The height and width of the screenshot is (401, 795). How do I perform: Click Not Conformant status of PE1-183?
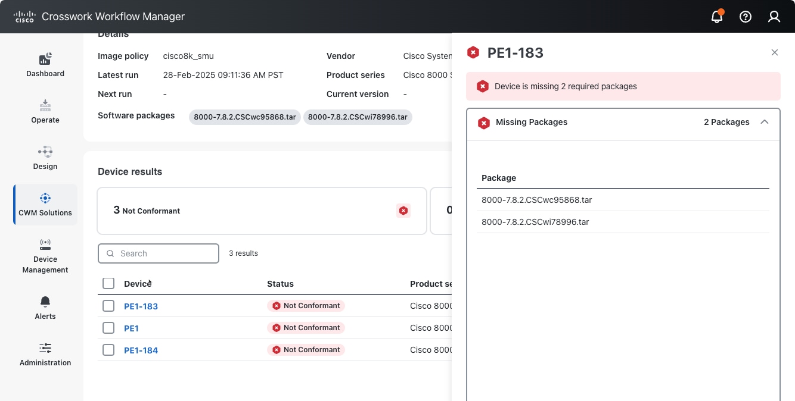point(306,306)
